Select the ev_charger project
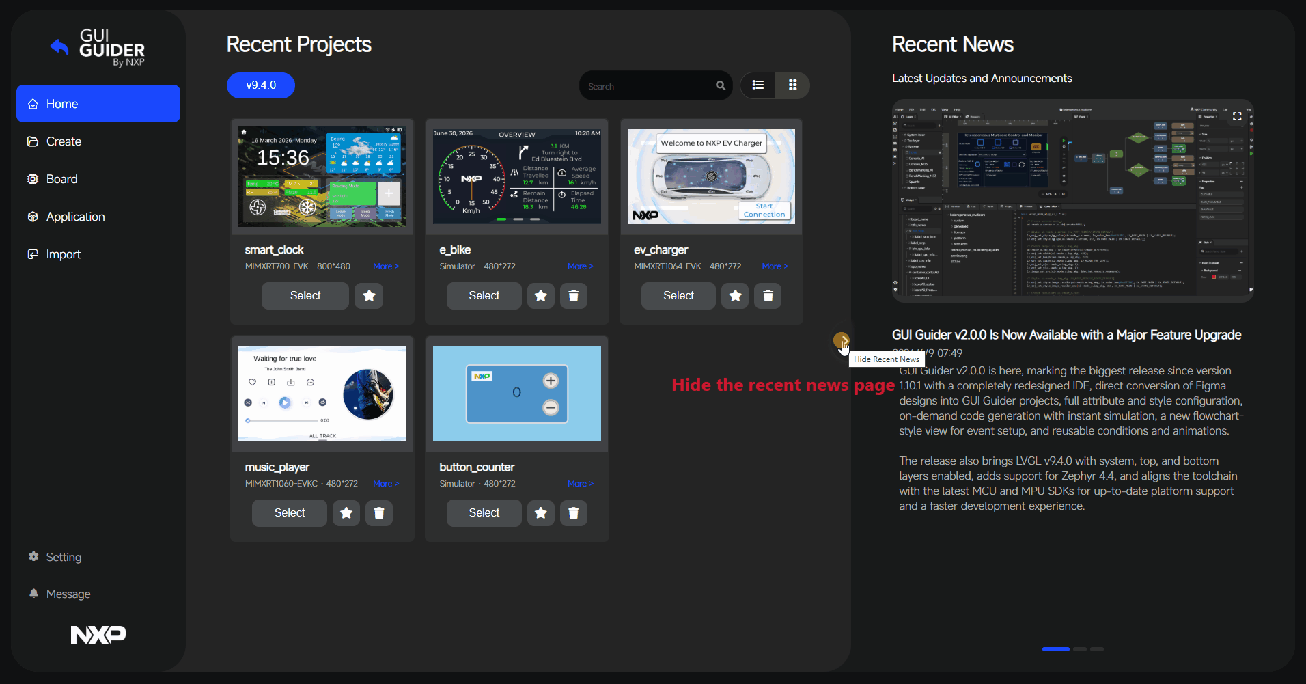1306x684 pixels. coord(678,296)
